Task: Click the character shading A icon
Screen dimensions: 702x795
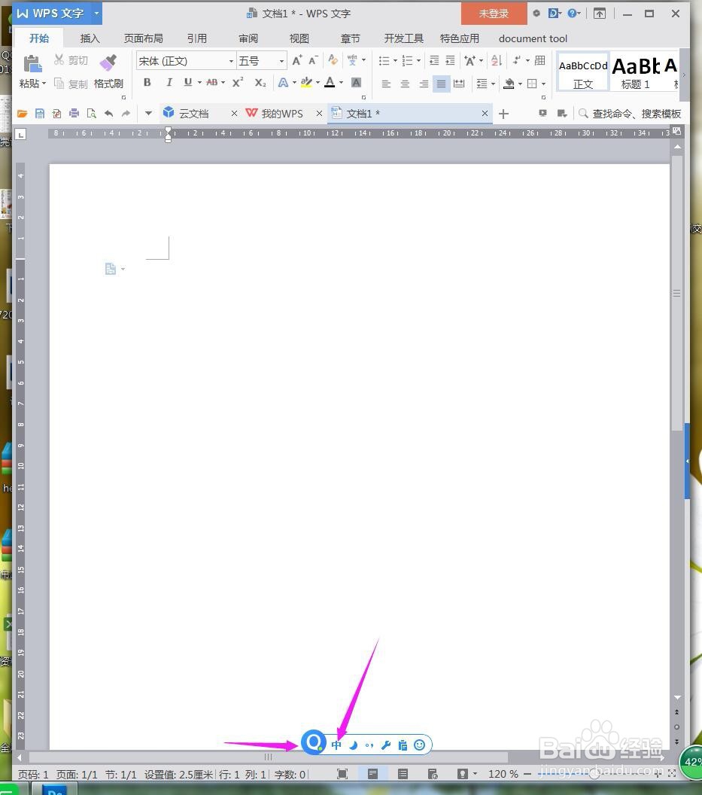Action: [x=357, y=83]
